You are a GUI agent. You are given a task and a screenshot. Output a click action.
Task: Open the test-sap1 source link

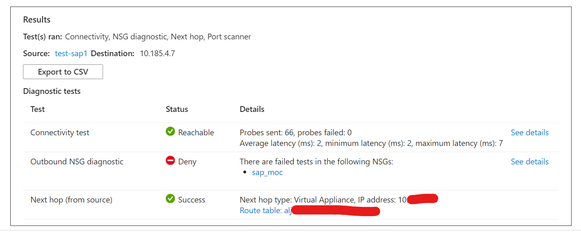(x=71, y=53)
